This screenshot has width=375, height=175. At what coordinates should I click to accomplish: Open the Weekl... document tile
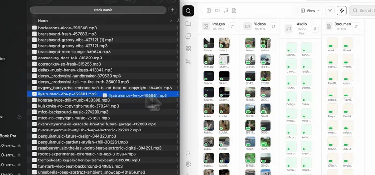[348, 59]
